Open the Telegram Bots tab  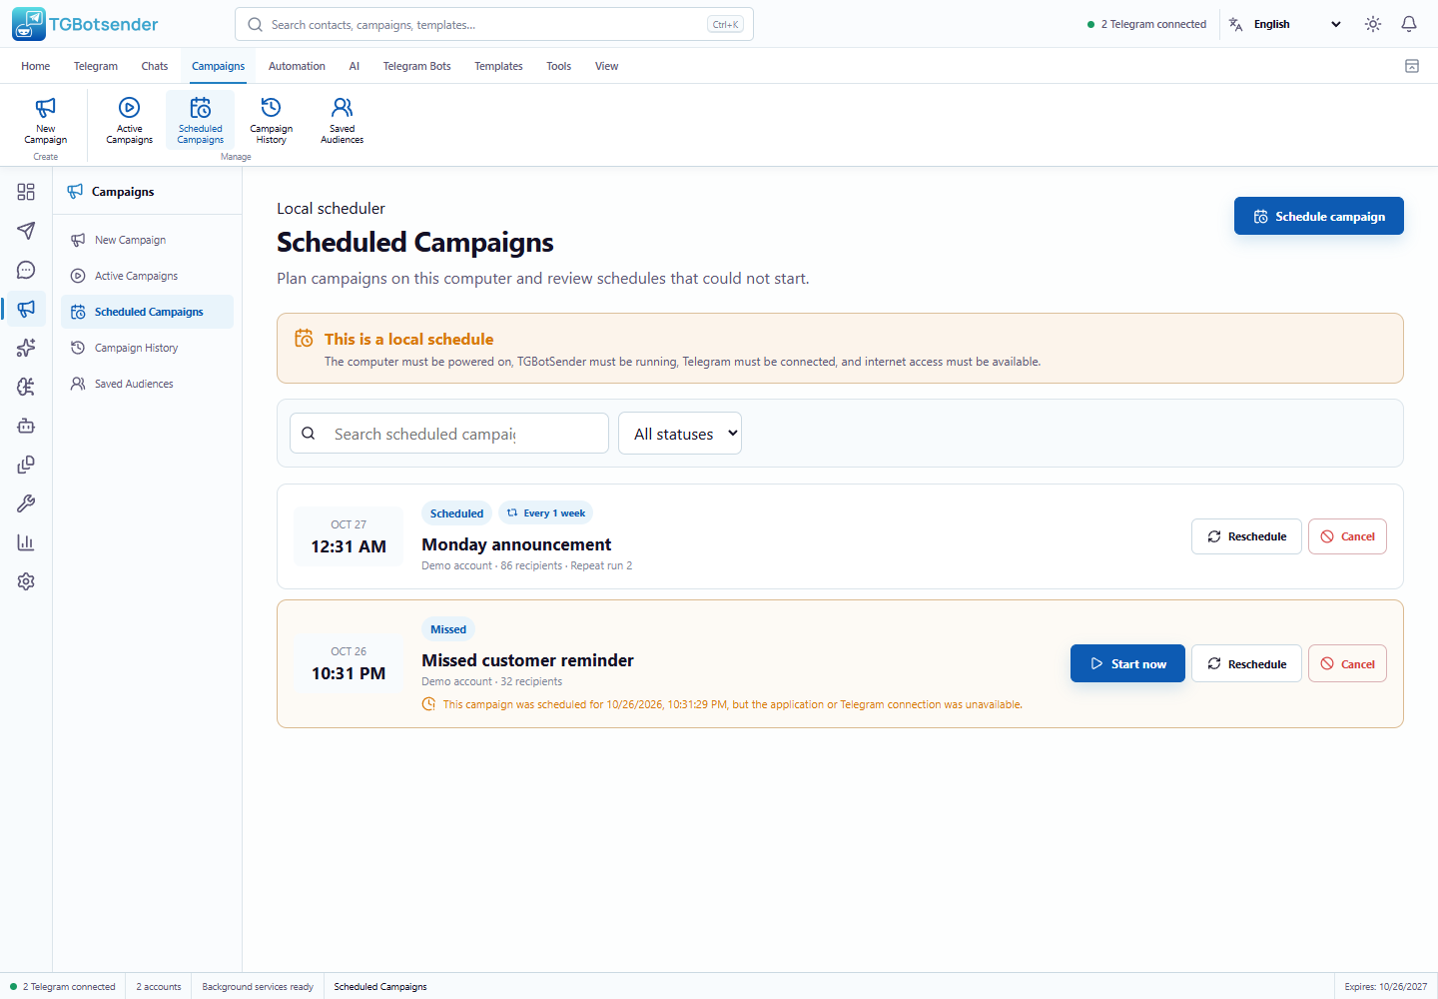coord(417,66)
